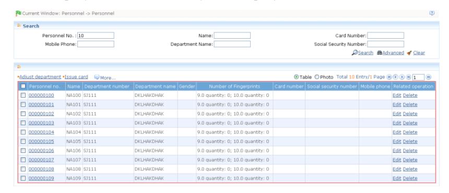Click the magnifier Search link
This screenshot has height=193, width=449.
click(x=362, y=53)
